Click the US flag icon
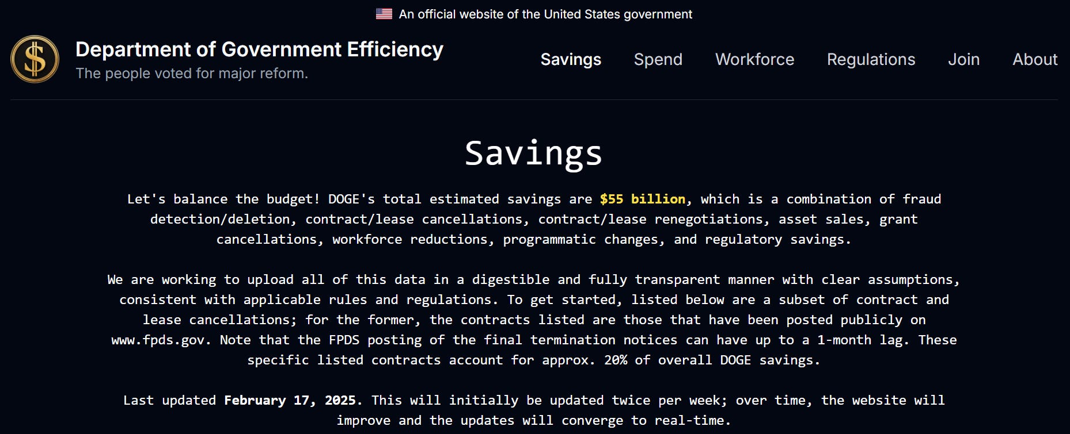The width and height of the screenshot is (1070, 434). coord(384,14)
